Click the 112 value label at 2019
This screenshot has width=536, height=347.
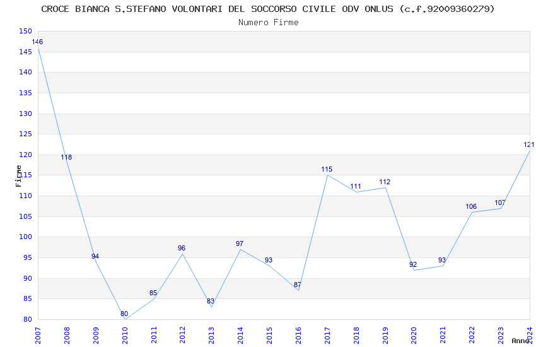point(385,182)
